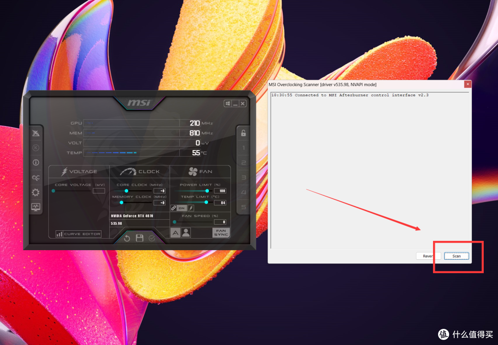Click the Core Voltage slider handle

tap(53, 191)
